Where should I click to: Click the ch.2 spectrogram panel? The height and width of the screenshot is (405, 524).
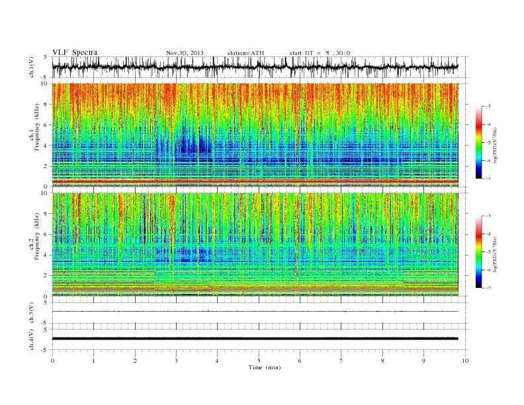255,244
